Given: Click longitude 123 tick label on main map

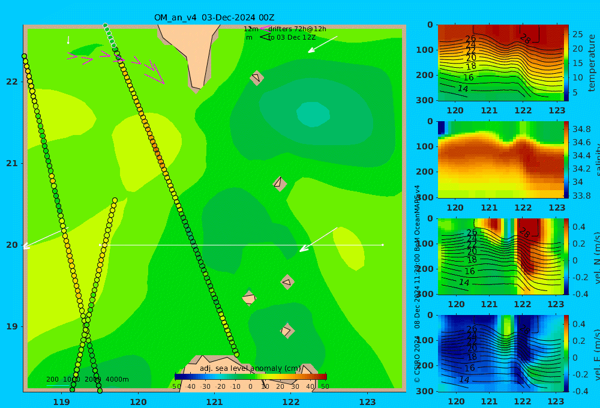Looking at the screenshot, I should click(367, 402).
